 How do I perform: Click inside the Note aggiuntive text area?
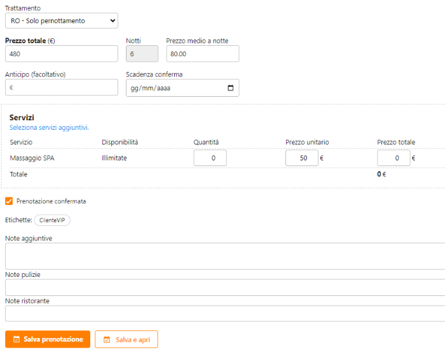[x=222, y=256]
